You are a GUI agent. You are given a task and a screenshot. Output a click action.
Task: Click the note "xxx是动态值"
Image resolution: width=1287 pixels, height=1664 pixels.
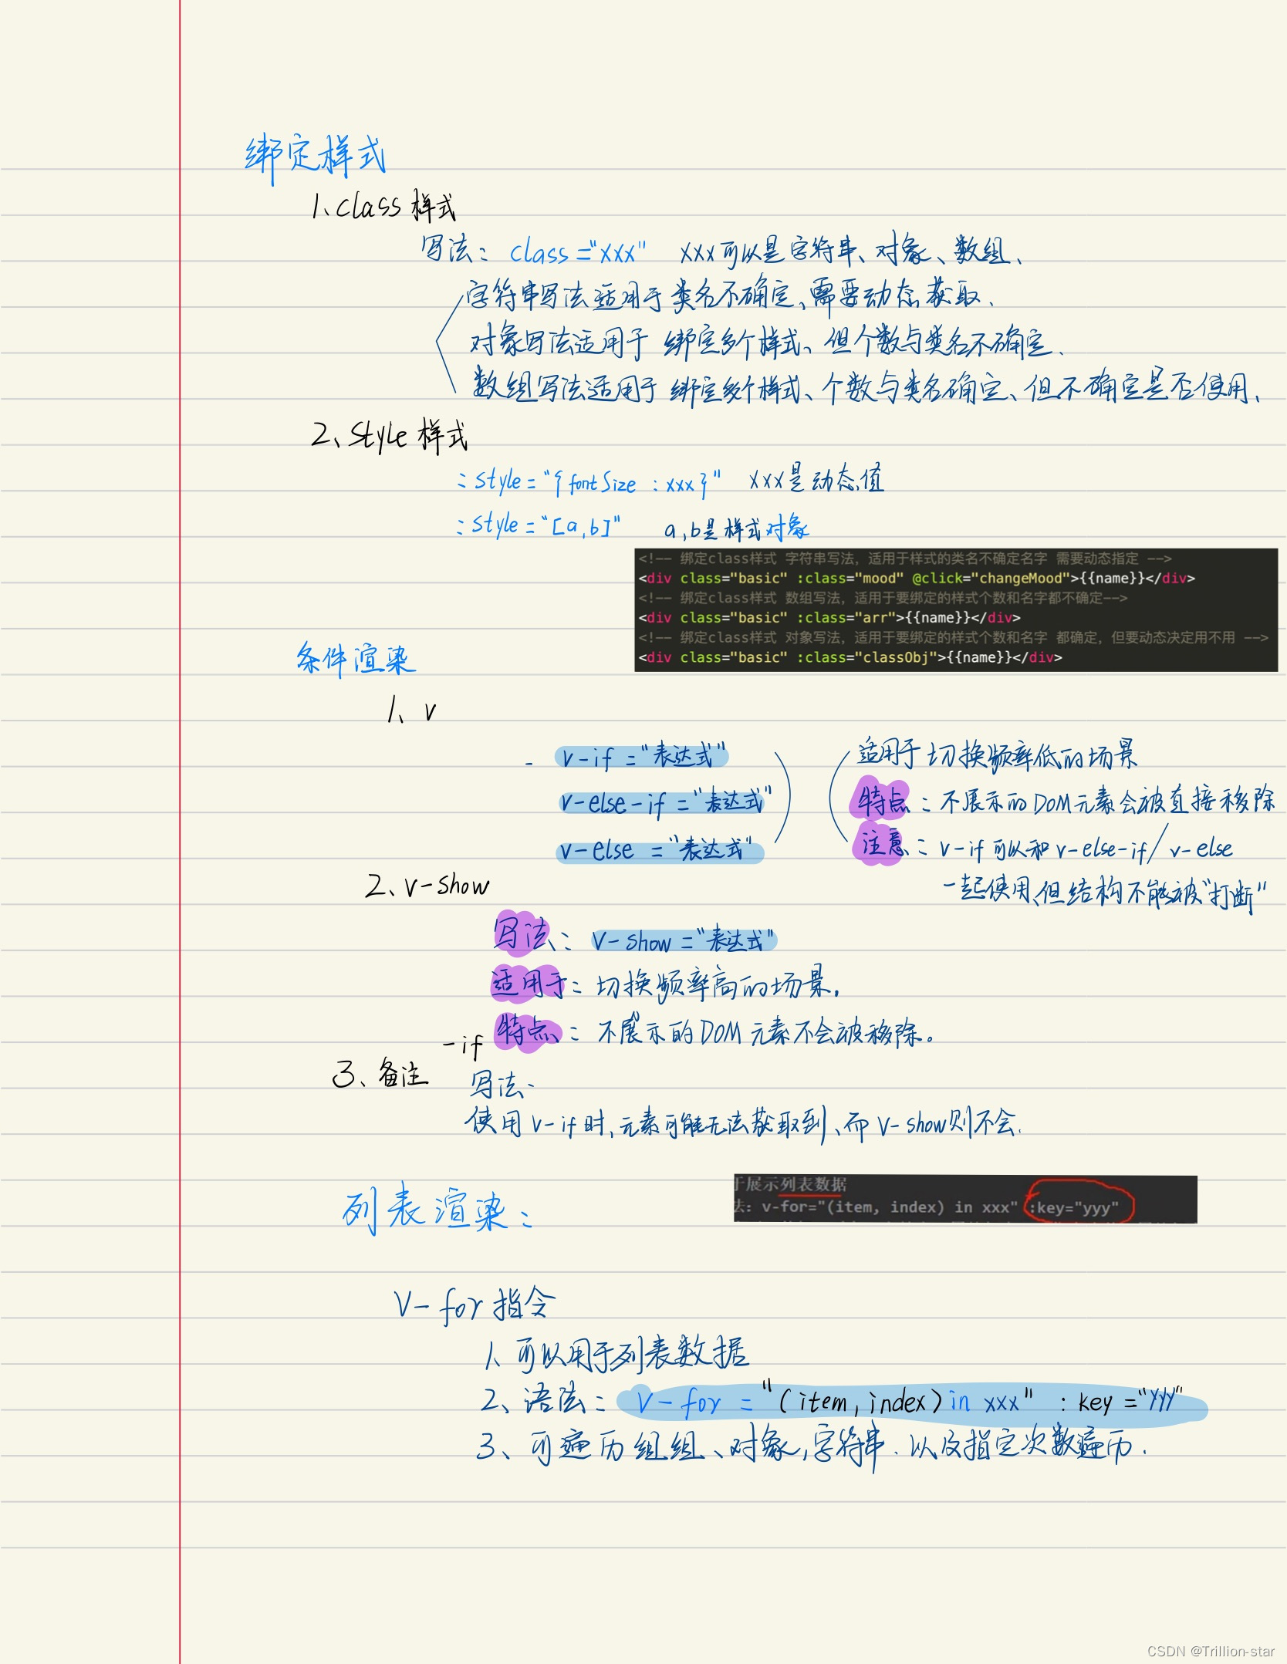pyautogui.click(x=816, y=480)
